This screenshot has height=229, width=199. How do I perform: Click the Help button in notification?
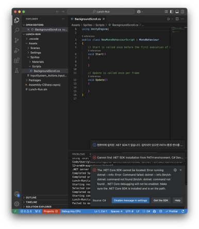[177, 201]
